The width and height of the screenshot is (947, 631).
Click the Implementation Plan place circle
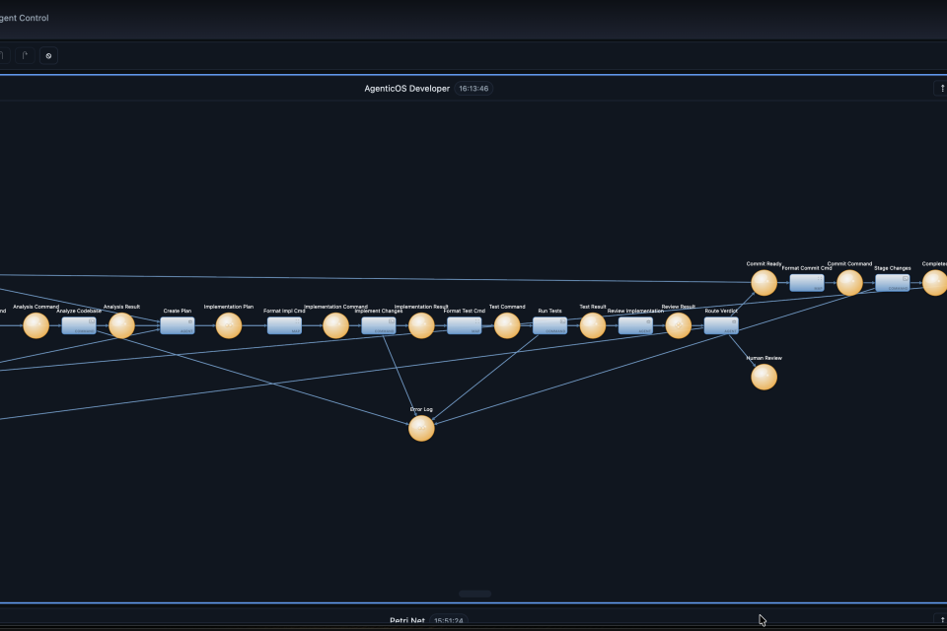(229, 325)
